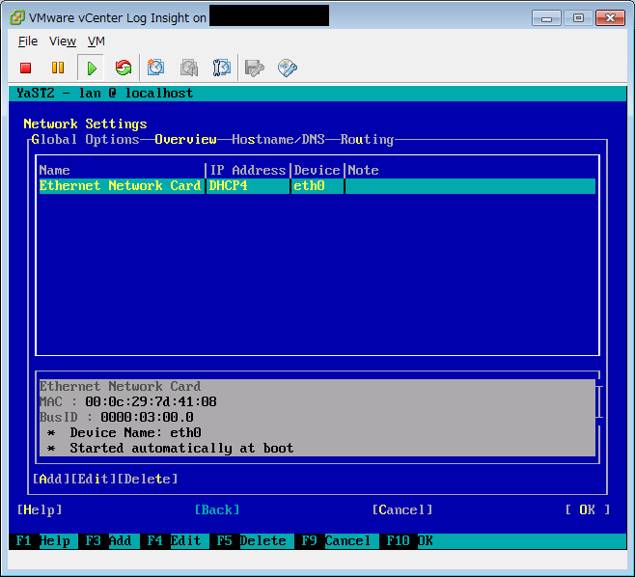This screenshot has height=577, width=635.
Task: Click the [Add] button
Action: click(51, 479)
